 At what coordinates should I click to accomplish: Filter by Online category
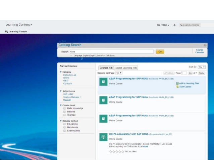[x=66, y=78]
